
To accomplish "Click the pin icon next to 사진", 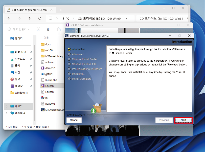I will 31,72.
